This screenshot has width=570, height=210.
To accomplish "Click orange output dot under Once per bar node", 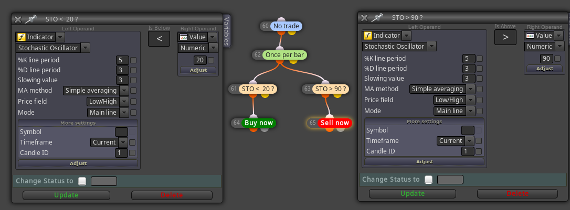I will coord(280,61).
